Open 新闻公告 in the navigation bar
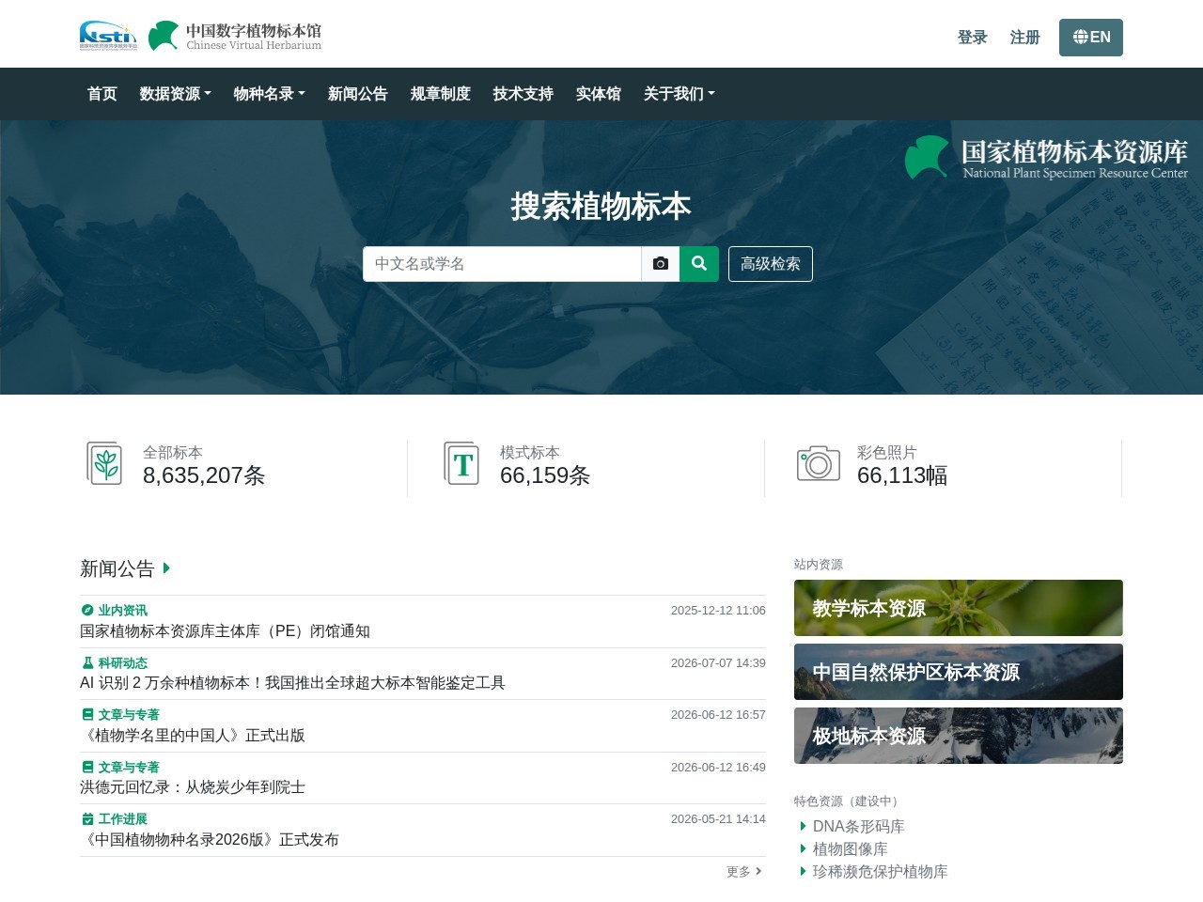This screenshot has width=1203, height=902. tap(358, 94)
